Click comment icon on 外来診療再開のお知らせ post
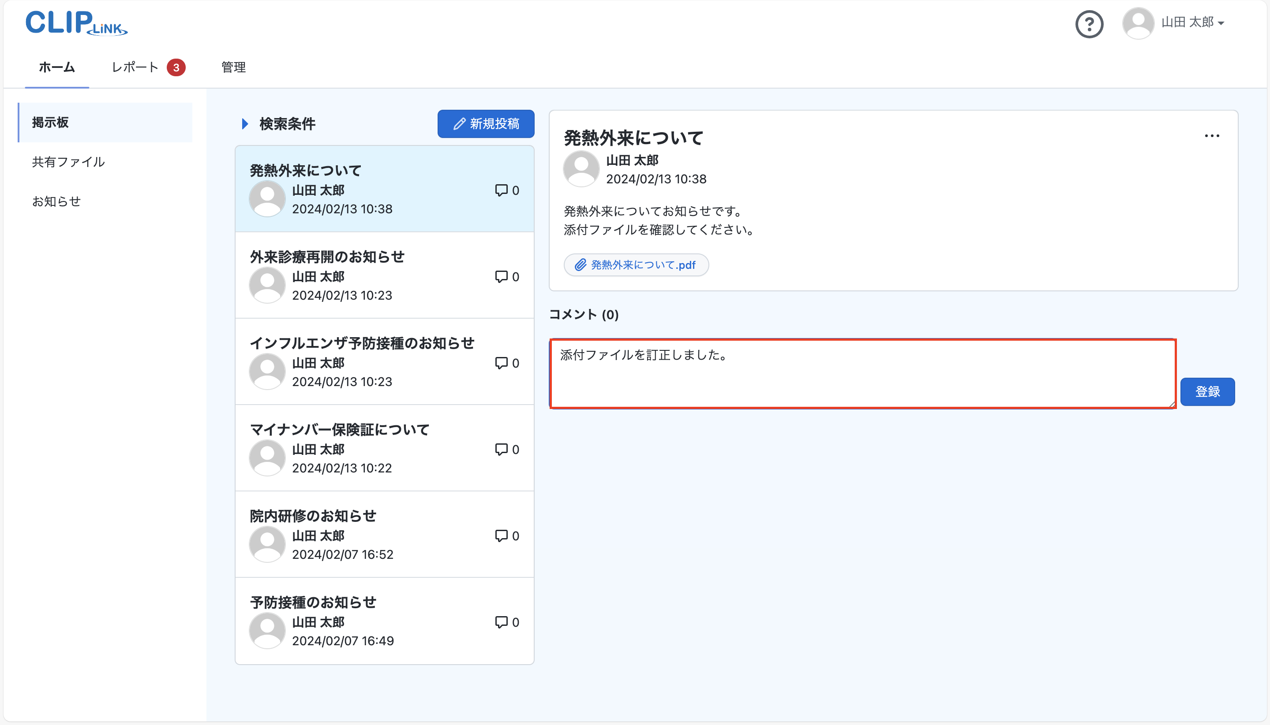This screenshot has width=1270, height=725. [x=501, y=276]
